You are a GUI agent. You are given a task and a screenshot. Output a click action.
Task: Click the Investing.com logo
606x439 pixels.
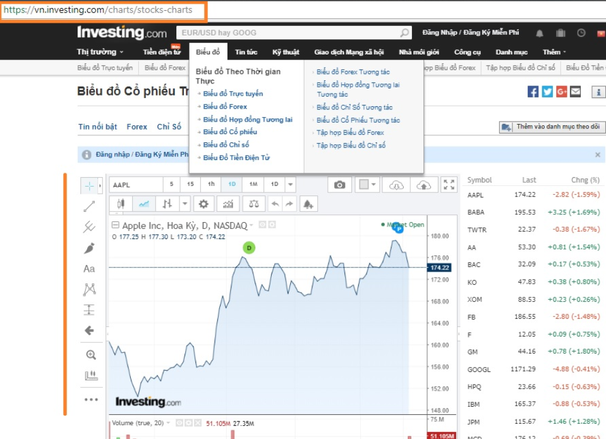[122, 33]
